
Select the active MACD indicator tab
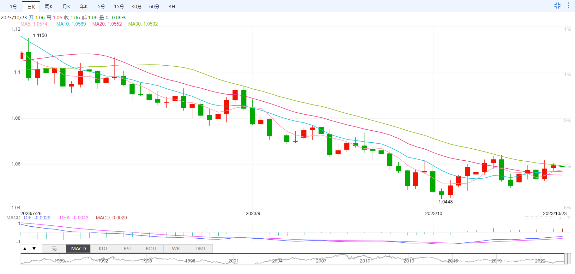pos(78,249)
